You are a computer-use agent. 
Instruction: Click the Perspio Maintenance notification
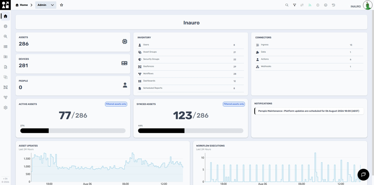coord(309,111)
